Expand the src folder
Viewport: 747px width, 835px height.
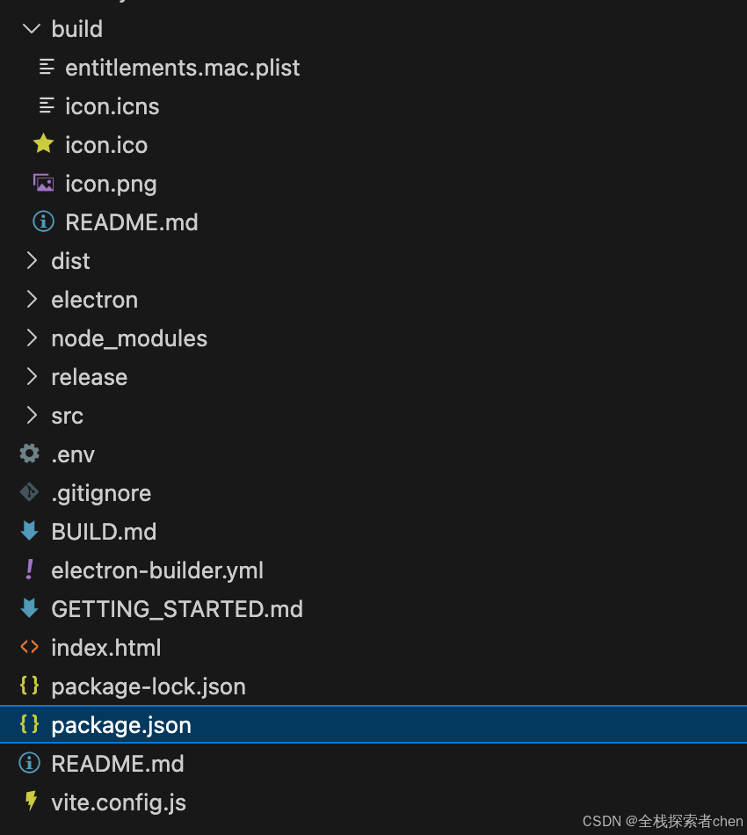tap(67, 415)
